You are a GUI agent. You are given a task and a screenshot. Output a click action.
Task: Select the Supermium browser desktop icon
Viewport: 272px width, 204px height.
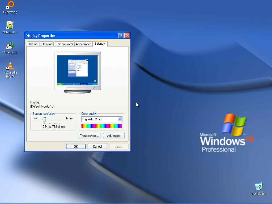click(10, 48)
